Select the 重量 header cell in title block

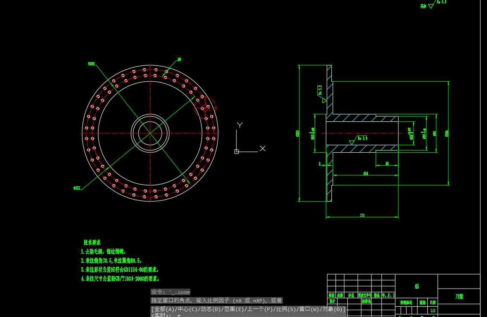click(x=423, y=302)
